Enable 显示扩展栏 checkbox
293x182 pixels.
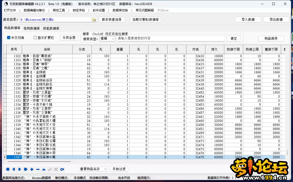pyautogui.click(x=35, y=38)
